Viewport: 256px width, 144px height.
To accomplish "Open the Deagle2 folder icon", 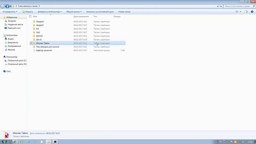I will pyautogui.click(x=34, y=22).
